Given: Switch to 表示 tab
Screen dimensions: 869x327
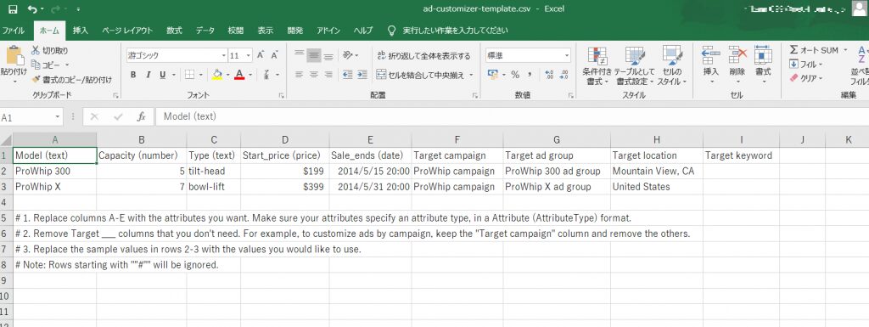Looking at the screenshot, I should pos(266,31).
